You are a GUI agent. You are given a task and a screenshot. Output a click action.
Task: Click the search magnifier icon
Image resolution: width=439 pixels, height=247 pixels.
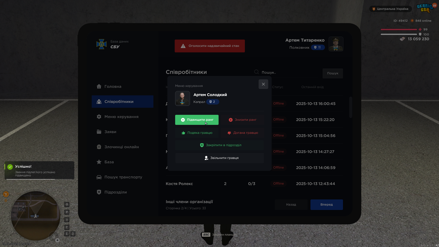(257, 72)
